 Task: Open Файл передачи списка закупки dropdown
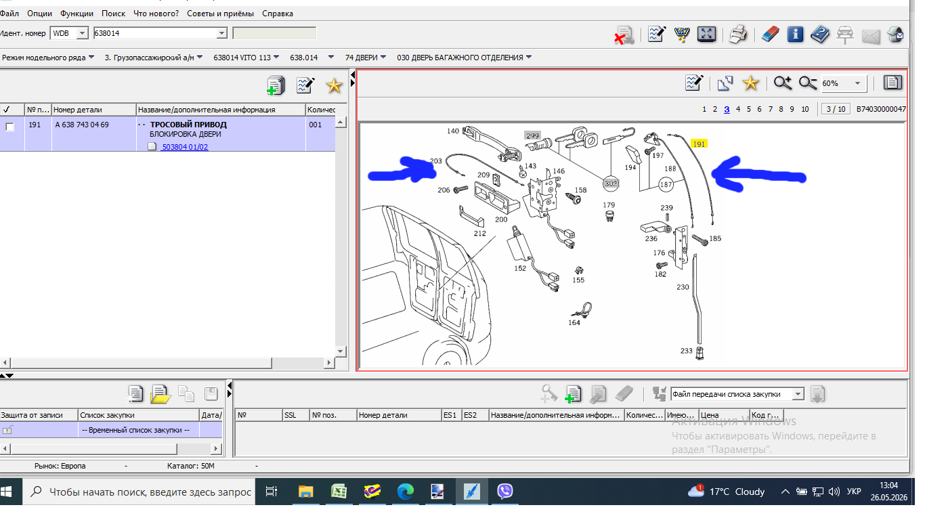coord(798,394)
